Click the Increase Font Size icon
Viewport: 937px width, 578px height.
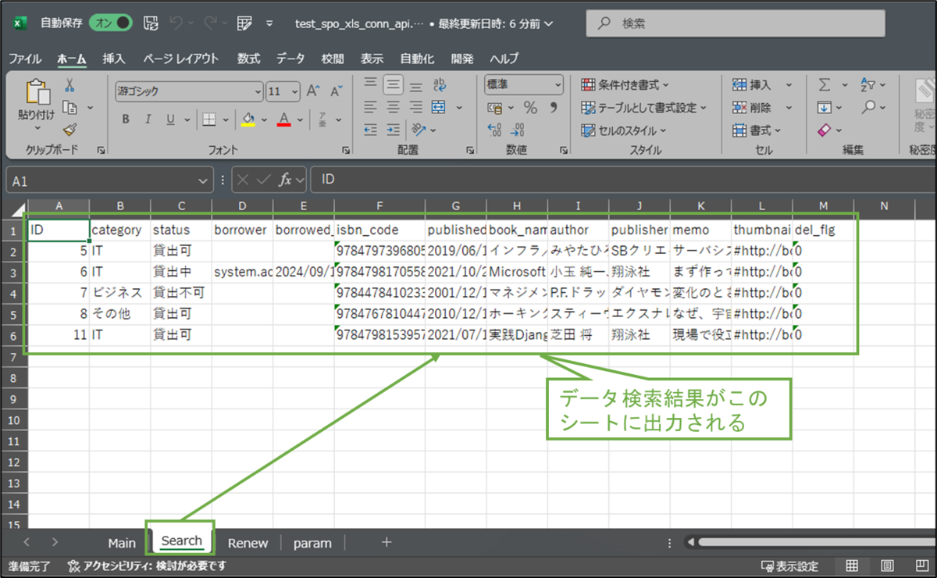coord(313,91)
